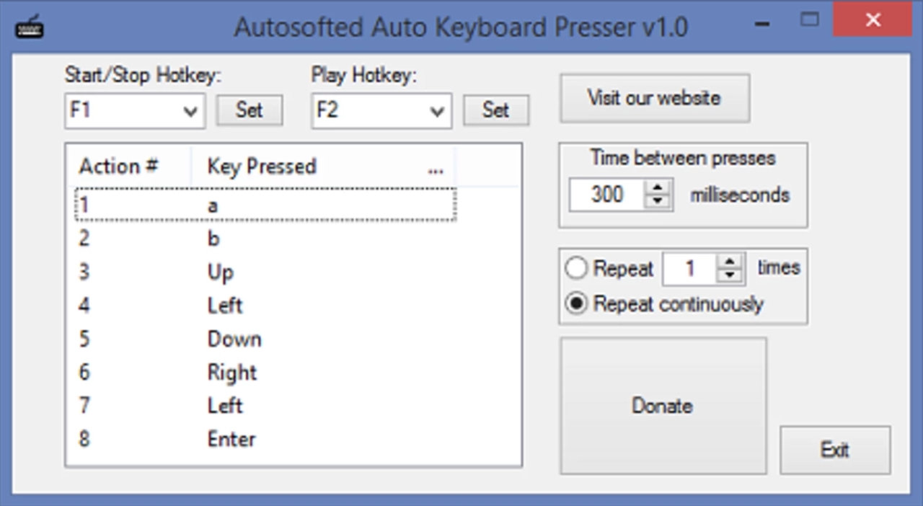Select action row 3 with Up key
This screenshot has height=506, width=923.
point(265,272)
